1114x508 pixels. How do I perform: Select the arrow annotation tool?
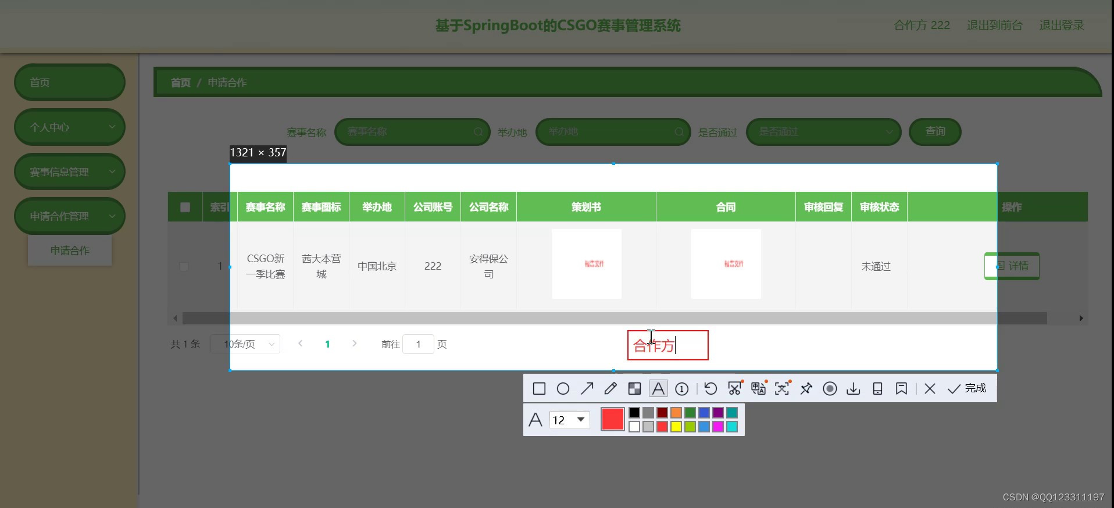(x=587, y=389)
